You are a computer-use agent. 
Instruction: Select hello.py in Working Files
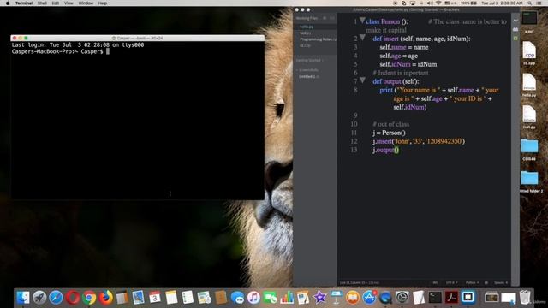point(315,27)
